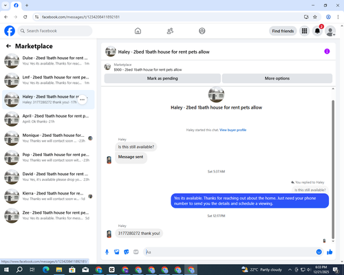Open the David conversation
The height and width of the screenshot is (275, 344).
48,177
